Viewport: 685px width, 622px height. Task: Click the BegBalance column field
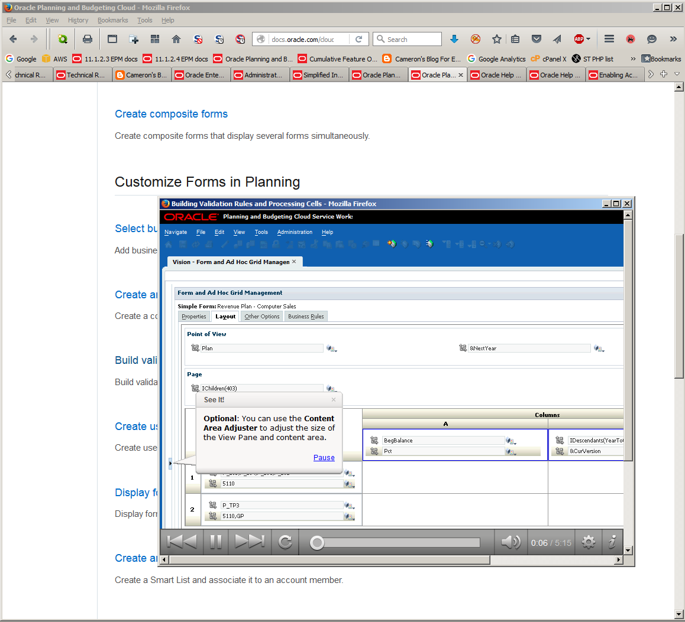(x=444, y=441)
